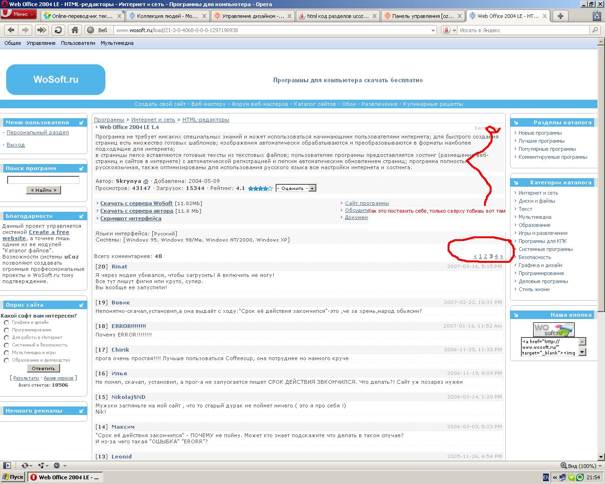Select the Образование и деловодство option
605x484 pixels.
pos(7,360)
